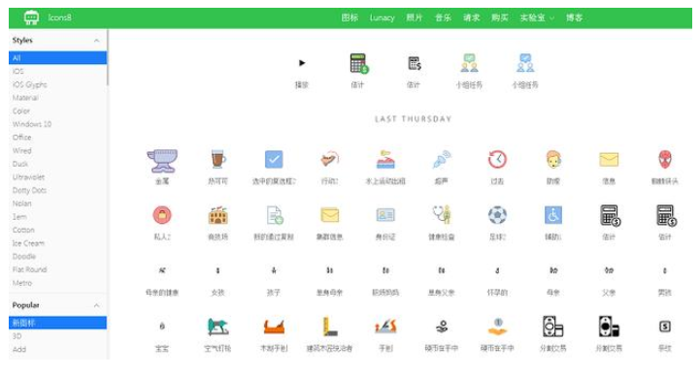Select the colored coin in hand icon
Viewport: 700px width, 376px height.
[x=497, y=327]
